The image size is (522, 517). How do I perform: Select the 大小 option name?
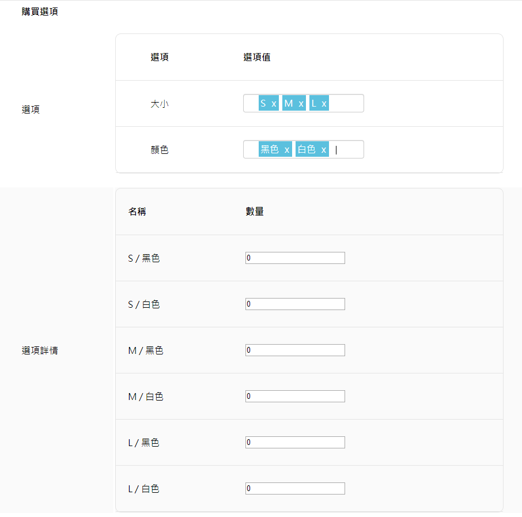pyautogui.click(x=160, y=104)
